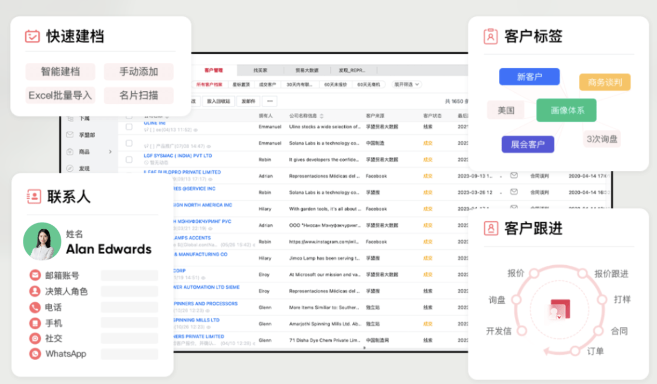
Task: Click the 客户跟进 panel icon
Action: [491, 228]
